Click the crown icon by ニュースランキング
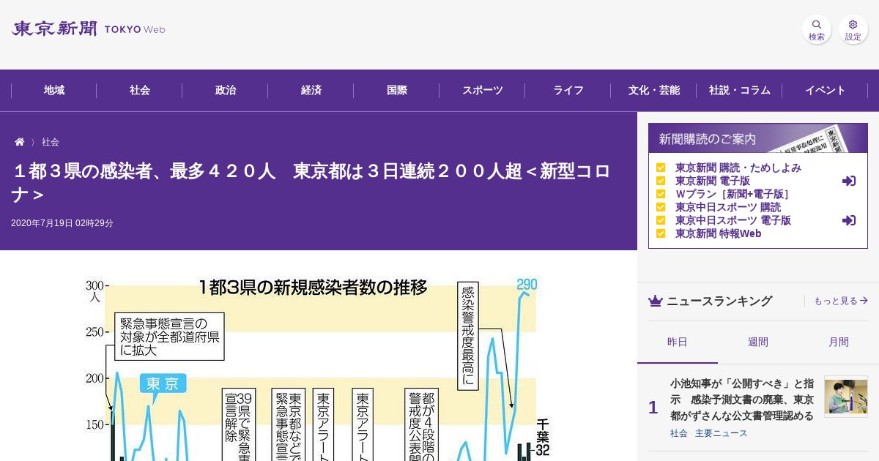 click(x=655, y=301)
